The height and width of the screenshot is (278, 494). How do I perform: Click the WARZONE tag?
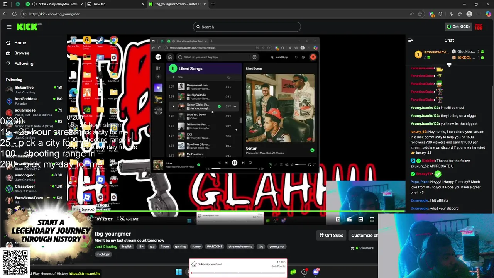point(214,247)
